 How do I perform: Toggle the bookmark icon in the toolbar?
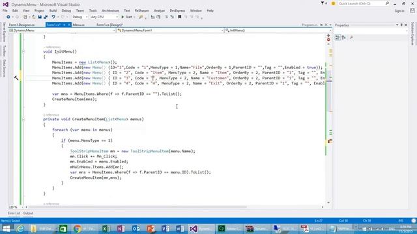click(x=180, y=17)
